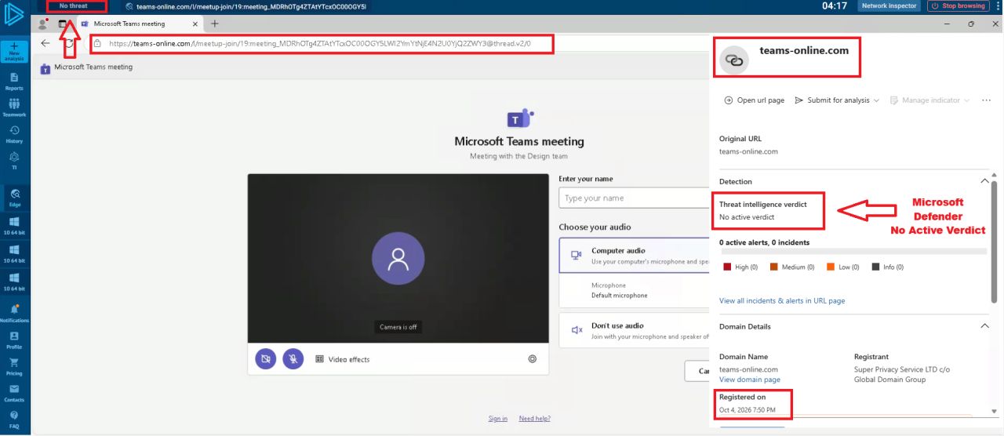Click the browser address bar URL
Image resolution: width=1004 pixels, height=436 pixels.
(320, 43)
